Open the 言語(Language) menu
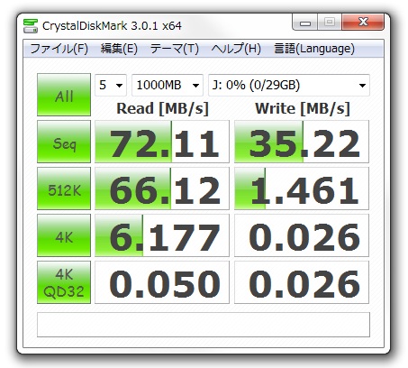The width and height of the screenshot is (408, 368). tap(314, 49)
